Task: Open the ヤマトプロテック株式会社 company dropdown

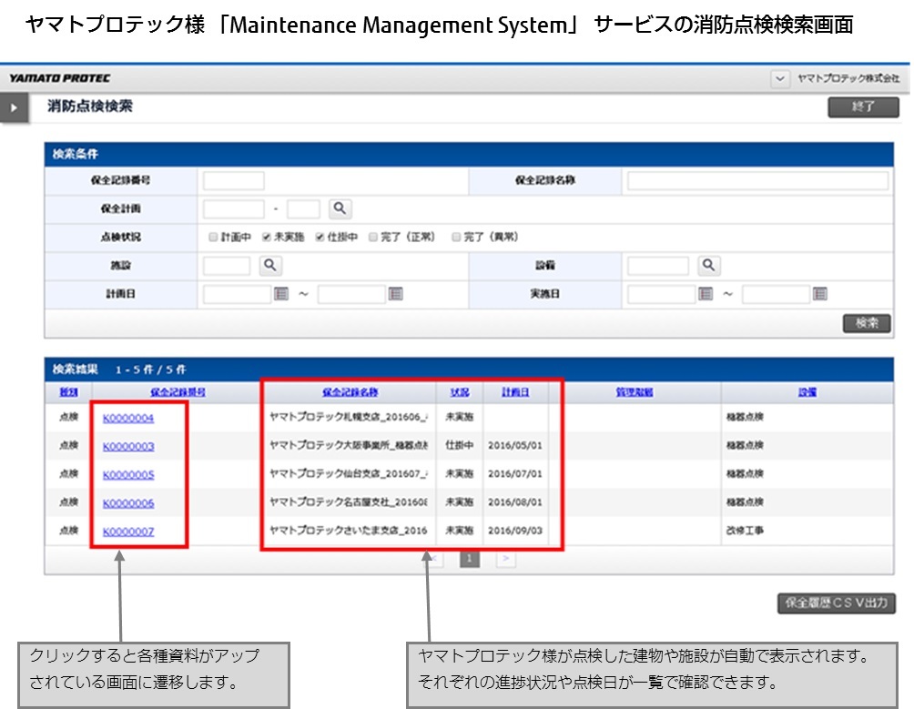Action: coord(780,79)
